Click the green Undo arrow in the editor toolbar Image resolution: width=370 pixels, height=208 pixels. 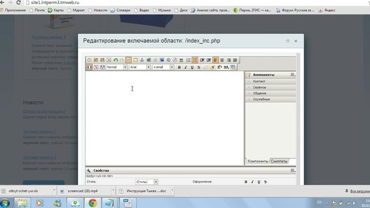(x=116, y=60)
